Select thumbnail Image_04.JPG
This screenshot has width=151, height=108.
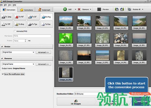[121, 23]
